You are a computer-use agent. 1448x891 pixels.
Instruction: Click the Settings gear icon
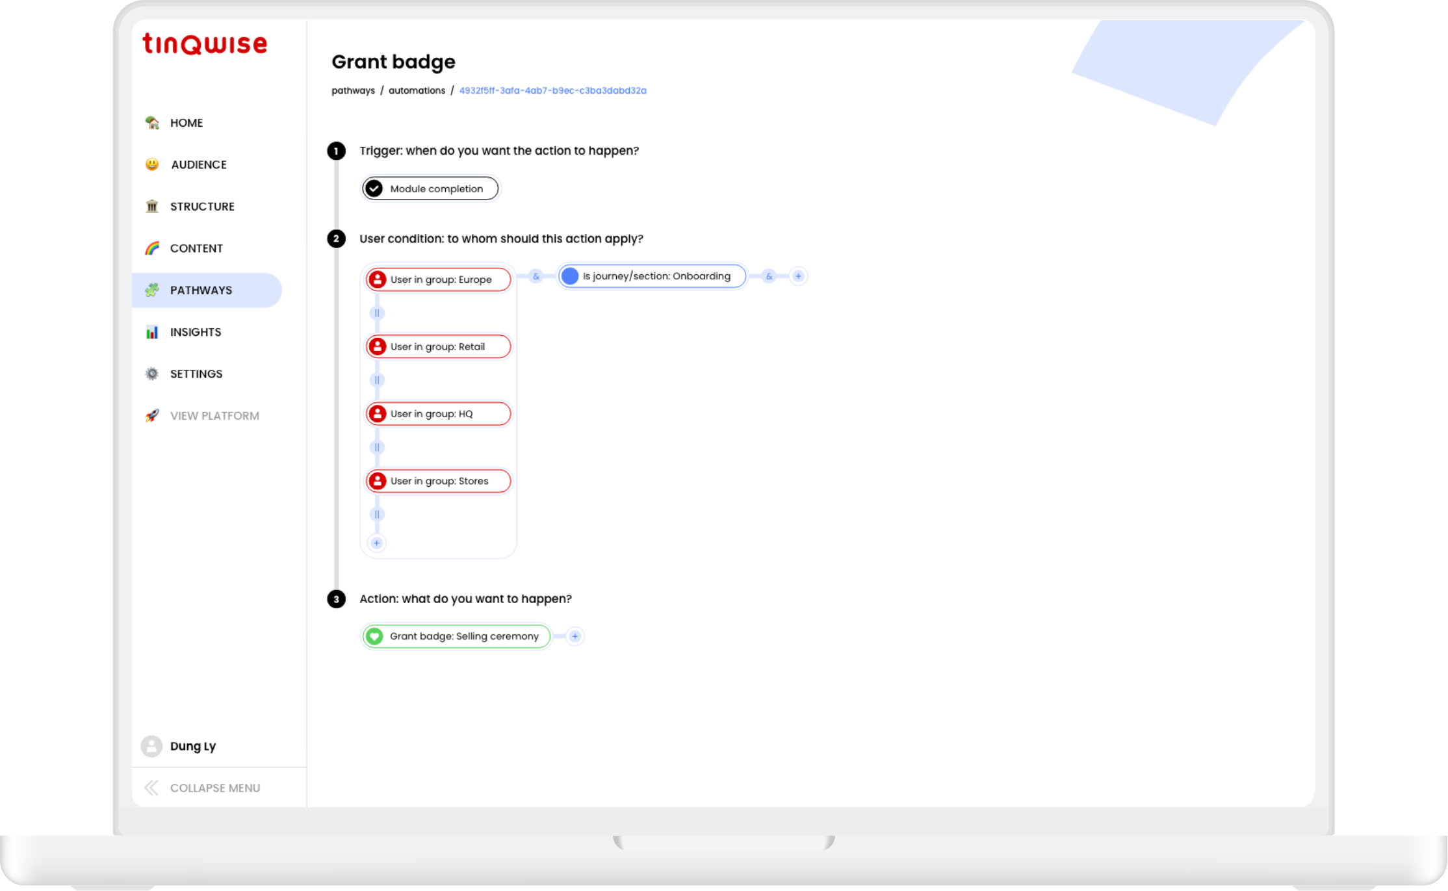click(x=152, y=374)
